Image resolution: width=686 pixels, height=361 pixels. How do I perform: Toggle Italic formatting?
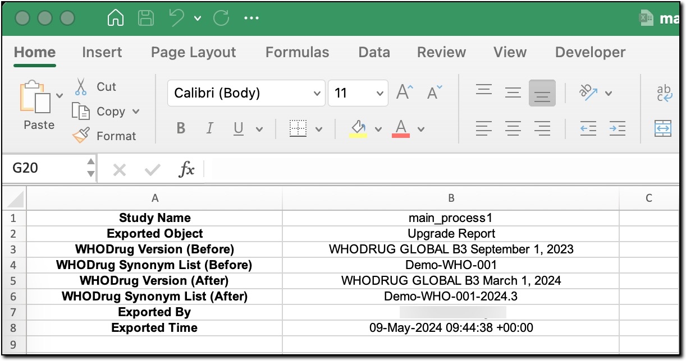[209, 129]
